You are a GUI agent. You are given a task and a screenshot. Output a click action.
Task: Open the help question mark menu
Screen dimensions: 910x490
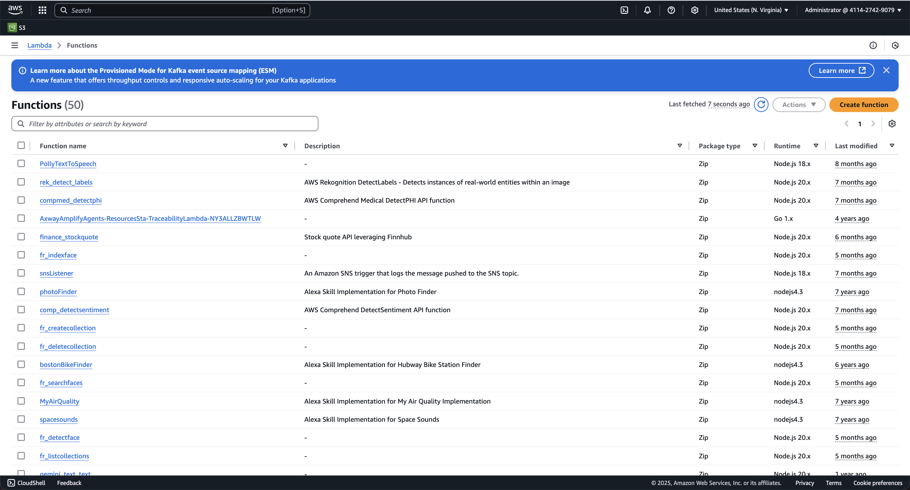click(671, 10)
